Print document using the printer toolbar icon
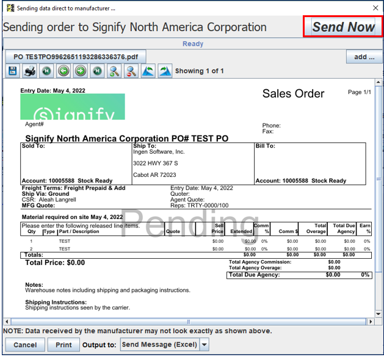 tap(30, 71)
